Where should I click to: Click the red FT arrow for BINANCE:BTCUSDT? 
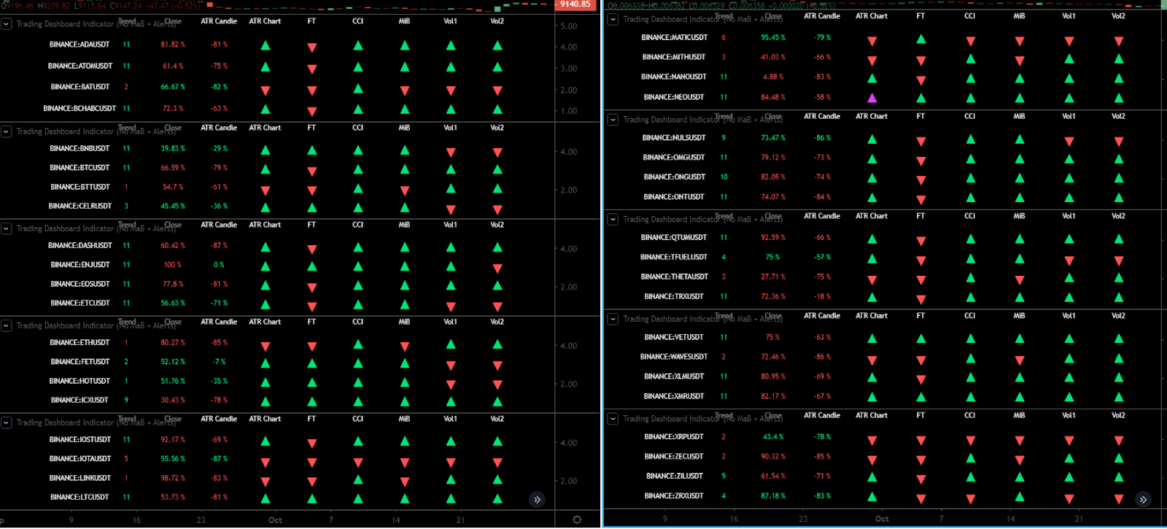point(312,171)
